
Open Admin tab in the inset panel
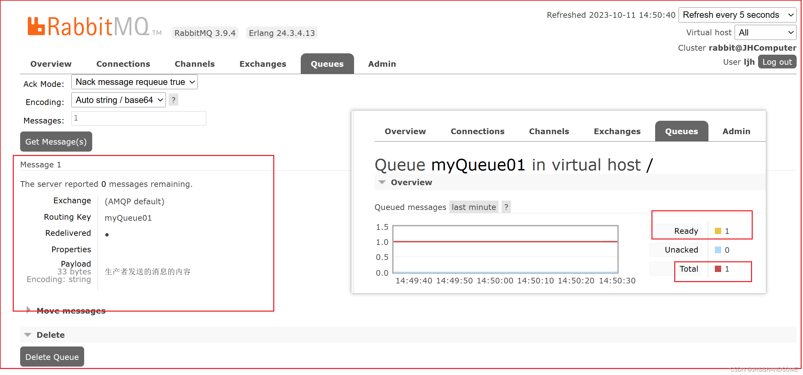coord(736,131)
